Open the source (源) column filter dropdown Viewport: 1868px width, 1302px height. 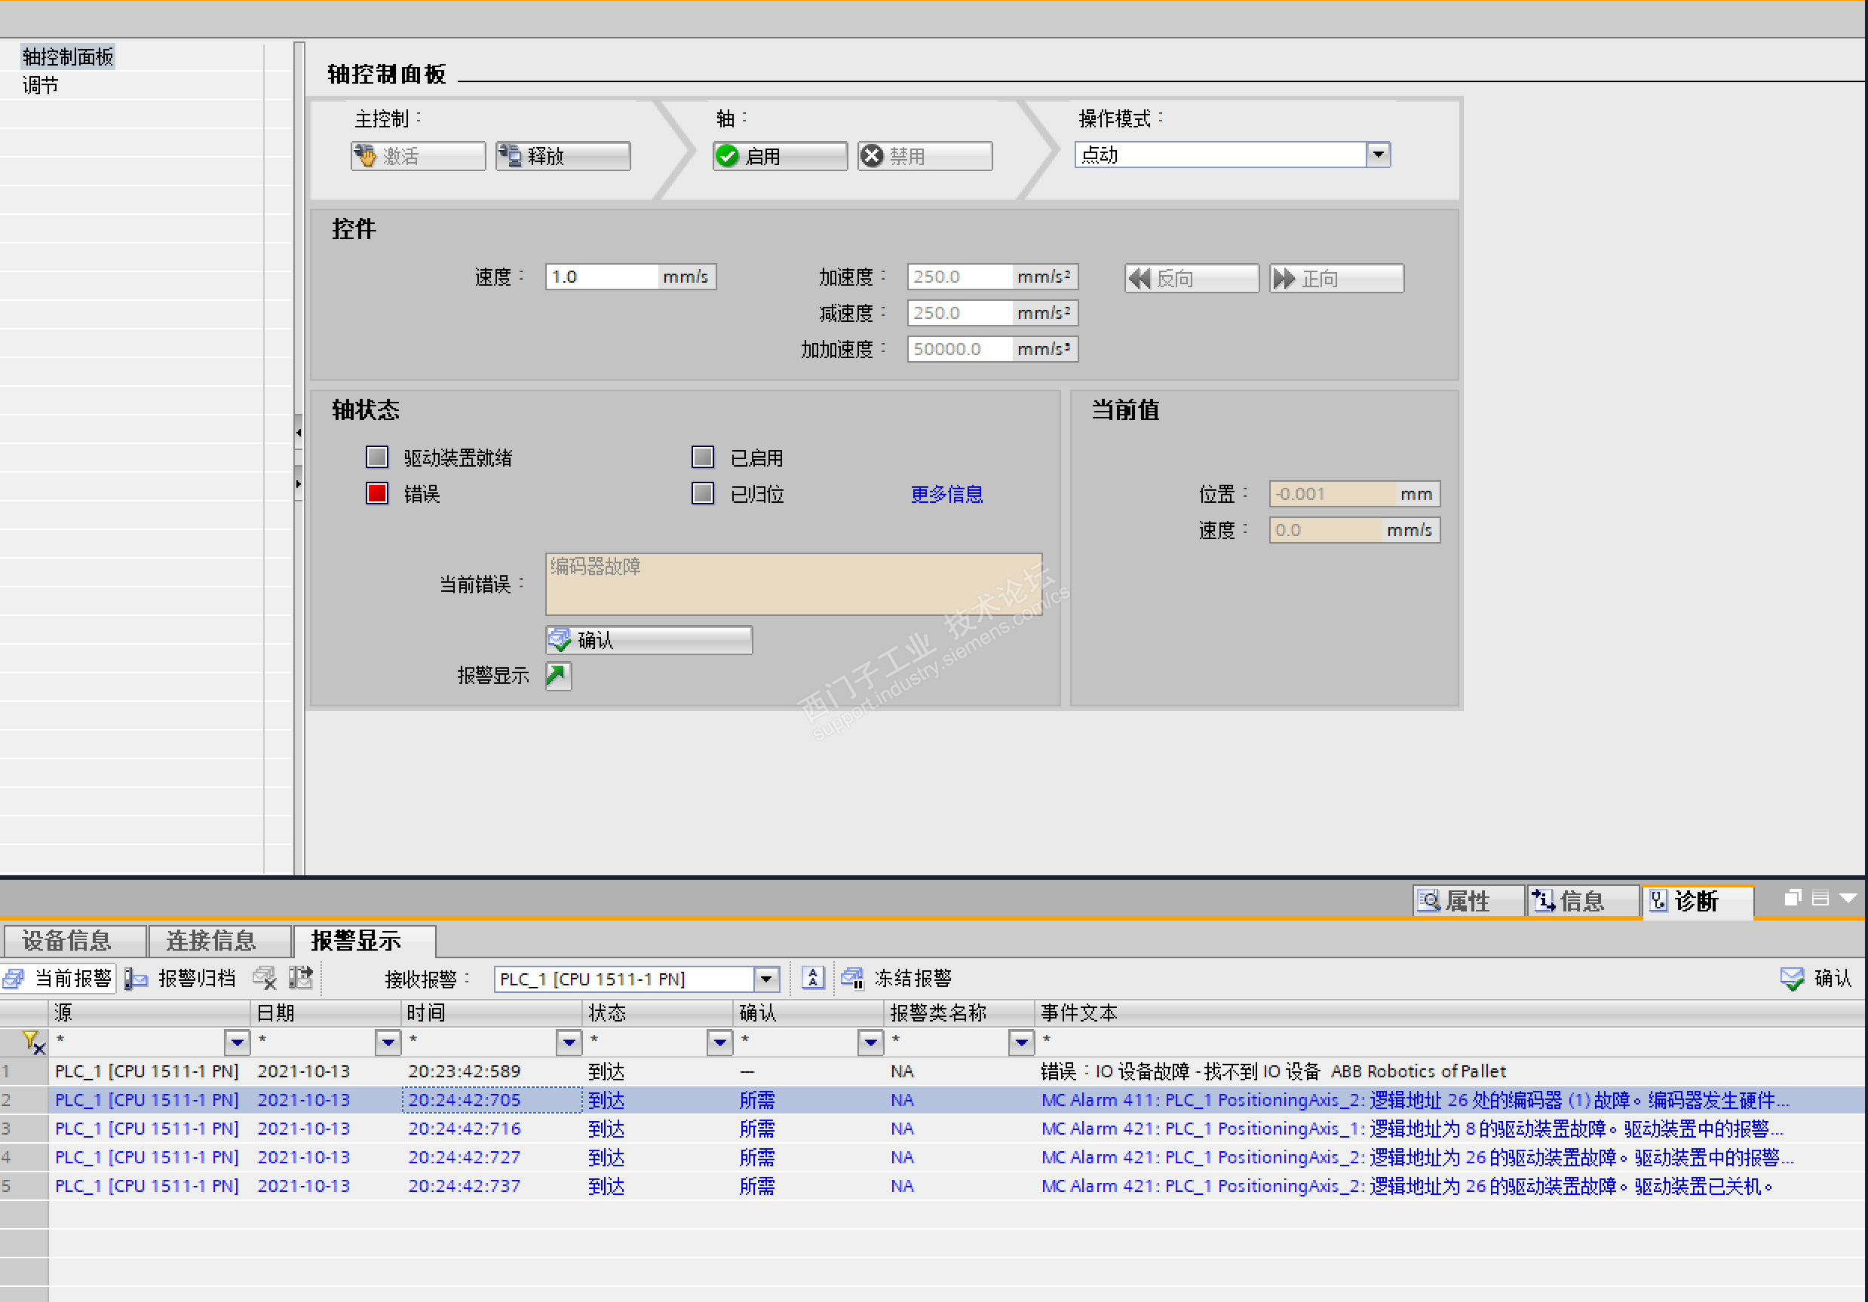point(237,1042)
